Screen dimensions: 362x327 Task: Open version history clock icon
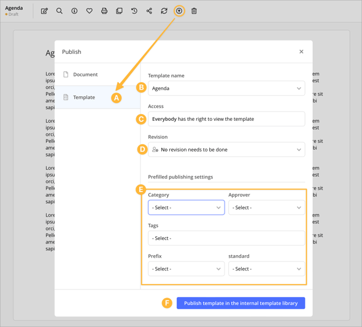tap(134, 11)
